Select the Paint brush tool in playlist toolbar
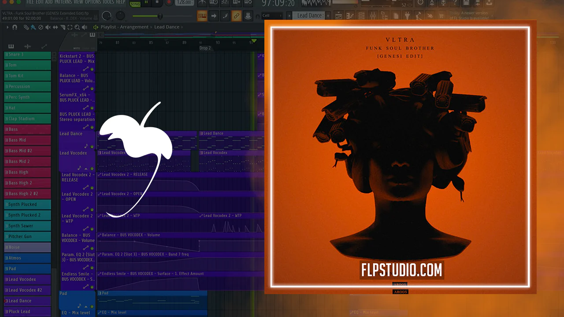564x317 pixels. (x=33, y=27)
